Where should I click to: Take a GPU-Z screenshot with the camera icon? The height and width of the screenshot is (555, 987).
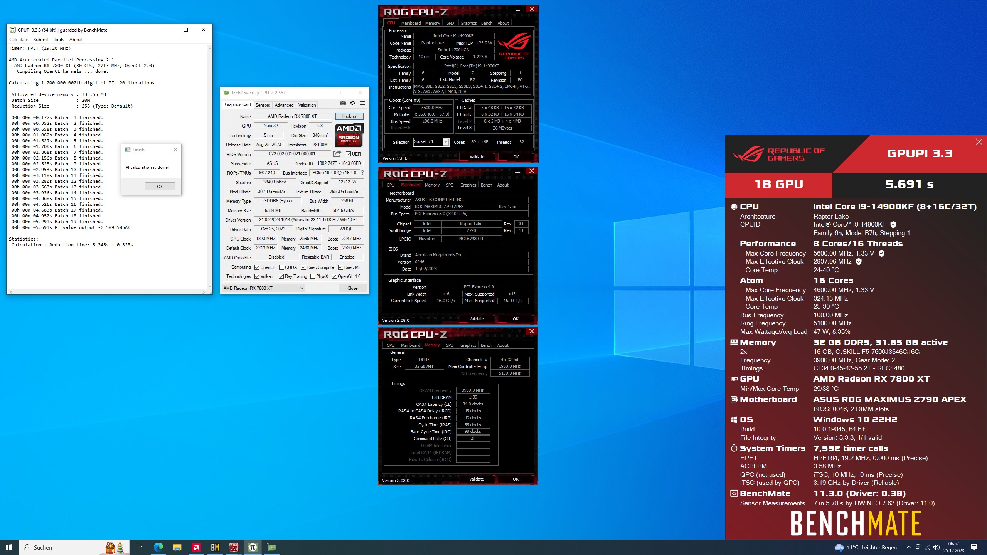point(342,103)
